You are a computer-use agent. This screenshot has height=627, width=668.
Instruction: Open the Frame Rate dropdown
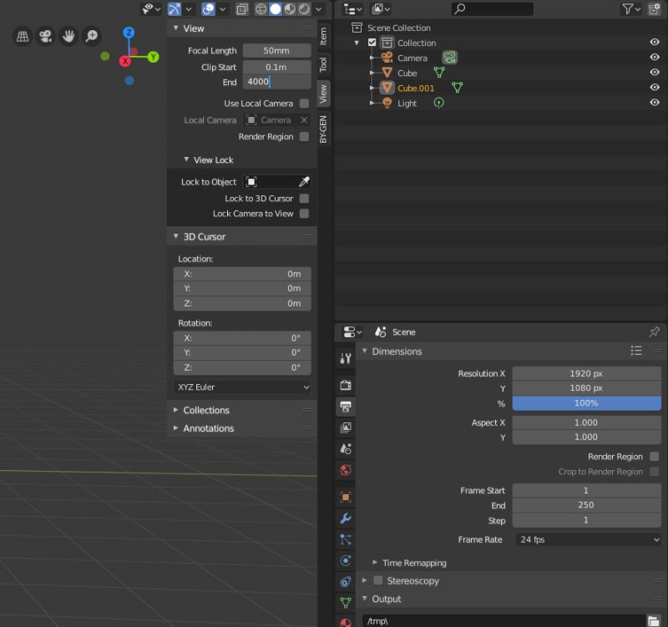point(587,539)
